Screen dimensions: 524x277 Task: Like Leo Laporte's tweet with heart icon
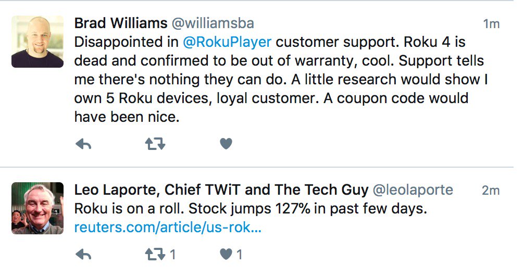(226, 254)
